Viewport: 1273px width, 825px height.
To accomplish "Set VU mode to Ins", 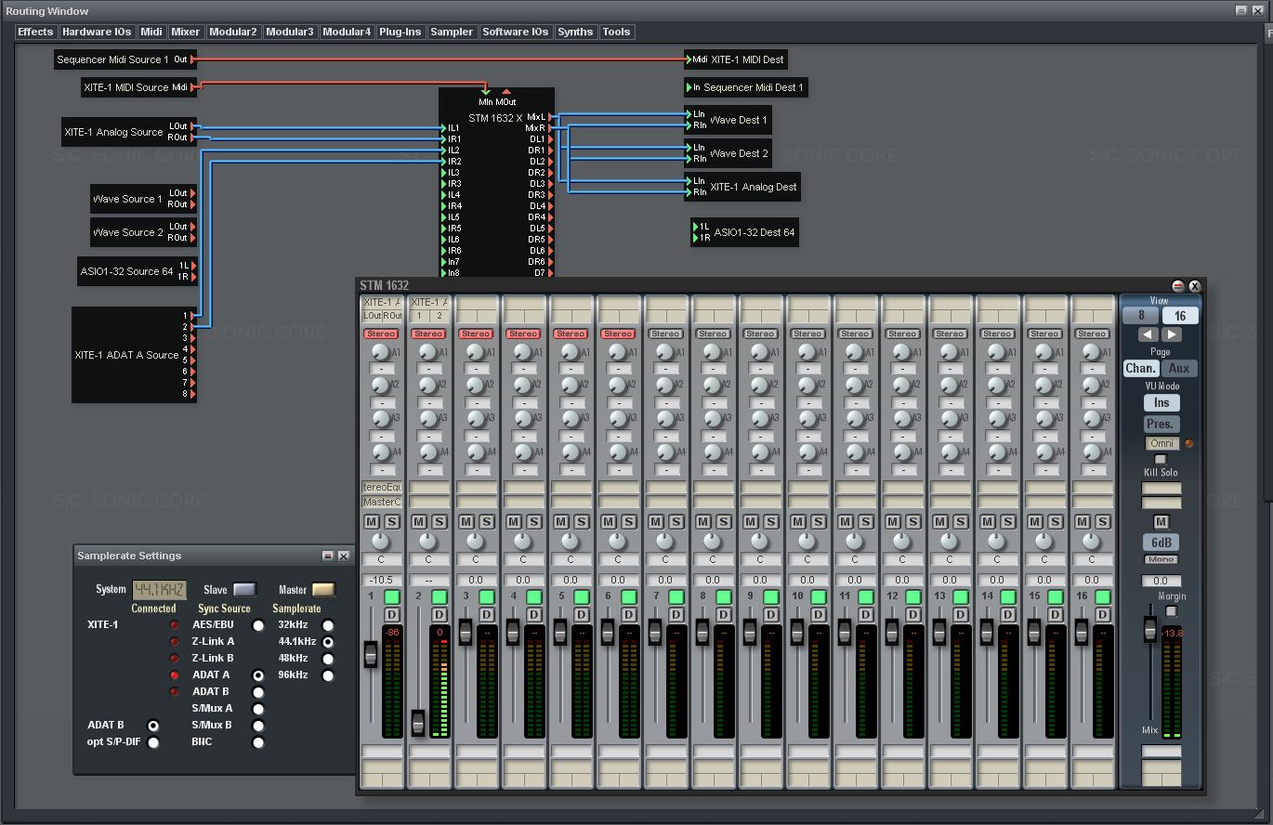I will click(x=1161, y=402).
